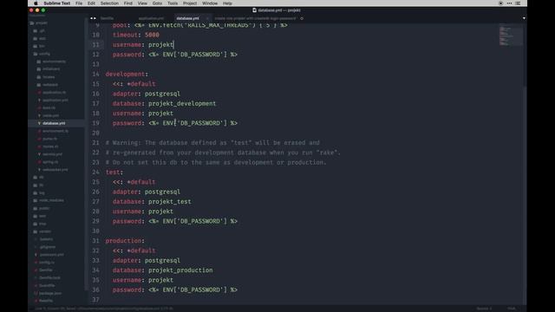Open package.json in the sidebar

pos(48,293)
